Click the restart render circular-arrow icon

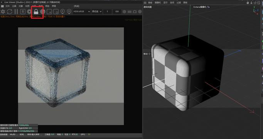(x=10, y=12)
